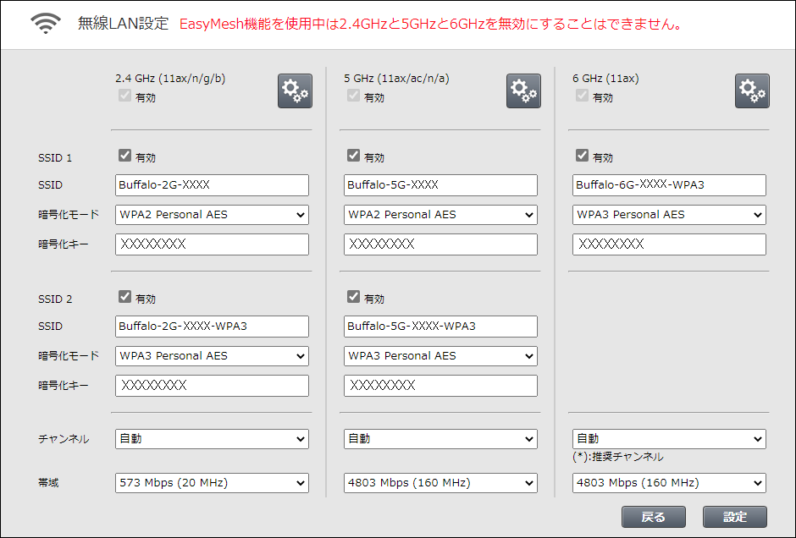Screen dimensions: 796x538
Task: Click the 2.4 GHz (11ax/n/g/b) label
Action: tap(170, 79)
